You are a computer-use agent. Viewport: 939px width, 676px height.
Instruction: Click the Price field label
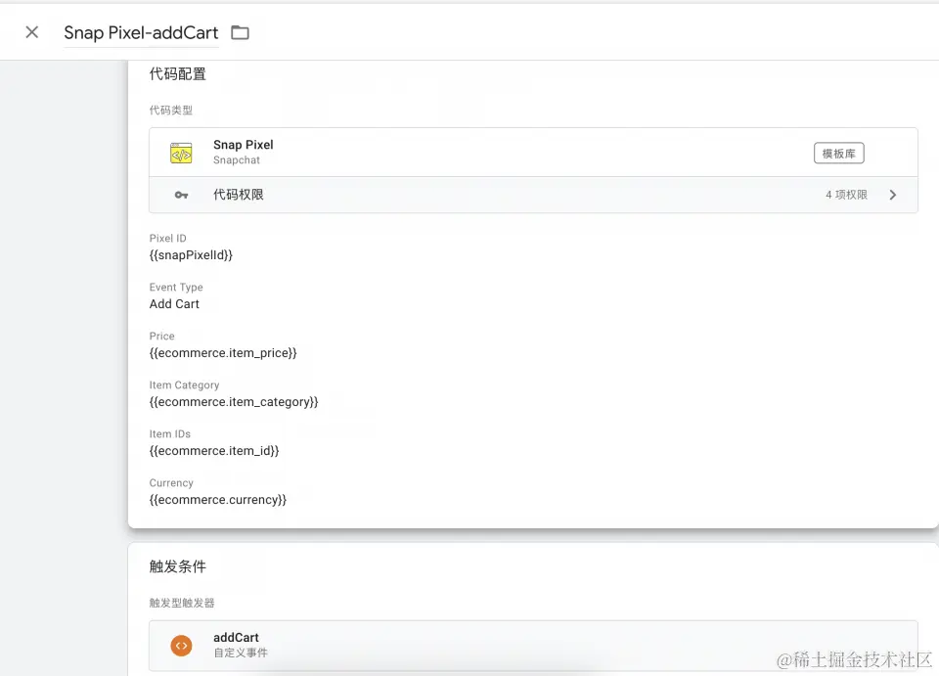click(161, 337)
